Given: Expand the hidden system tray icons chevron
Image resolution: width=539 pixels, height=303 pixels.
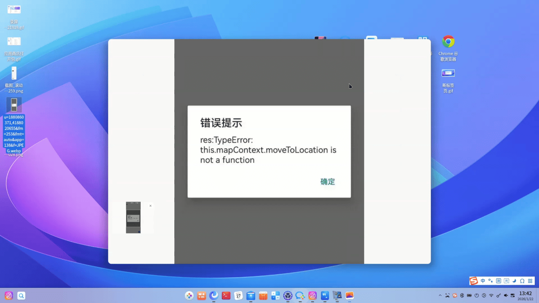Looking at the screenshot, I should [x=440, y=295].
